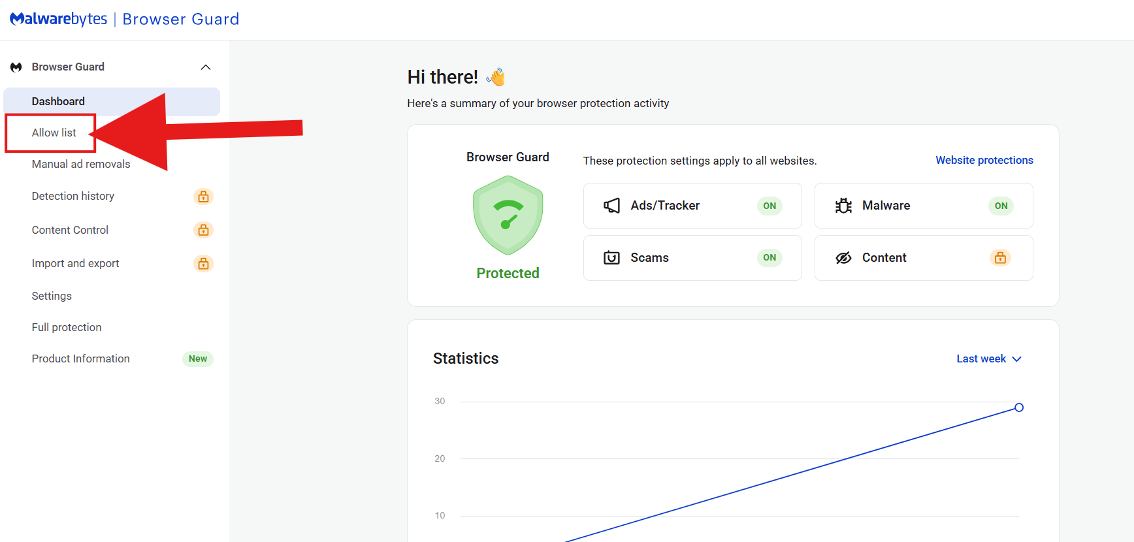Viewport: 1134px width, 542px height.
Task: Click the lock icon beside Detection history
Action: coord(204,197)
